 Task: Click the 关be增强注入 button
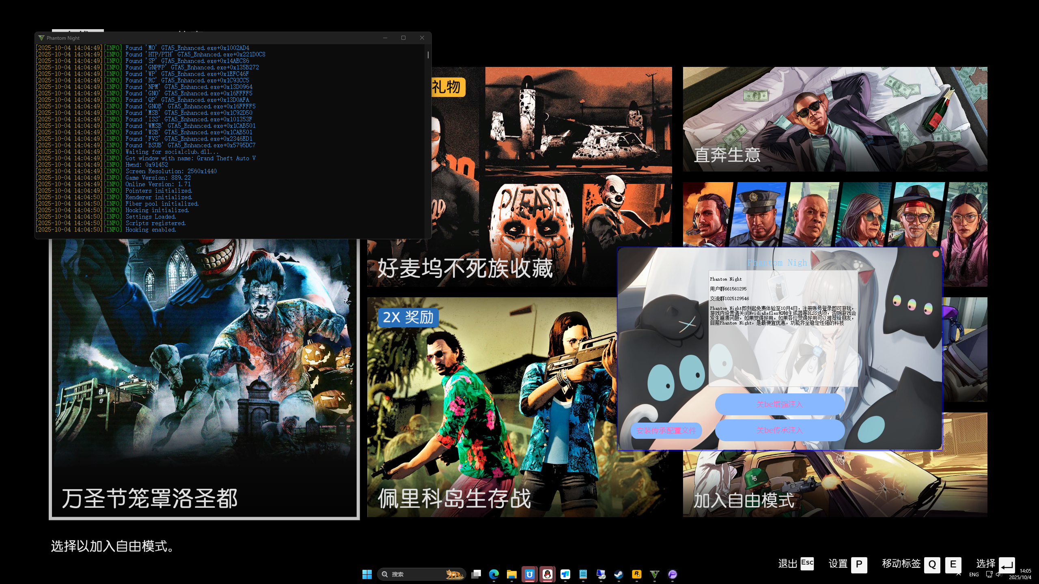[x=780, y=404]
